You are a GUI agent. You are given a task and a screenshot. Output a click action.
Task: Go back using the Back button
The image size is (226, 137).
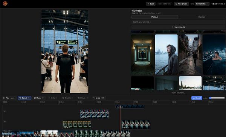click(151, 4)
